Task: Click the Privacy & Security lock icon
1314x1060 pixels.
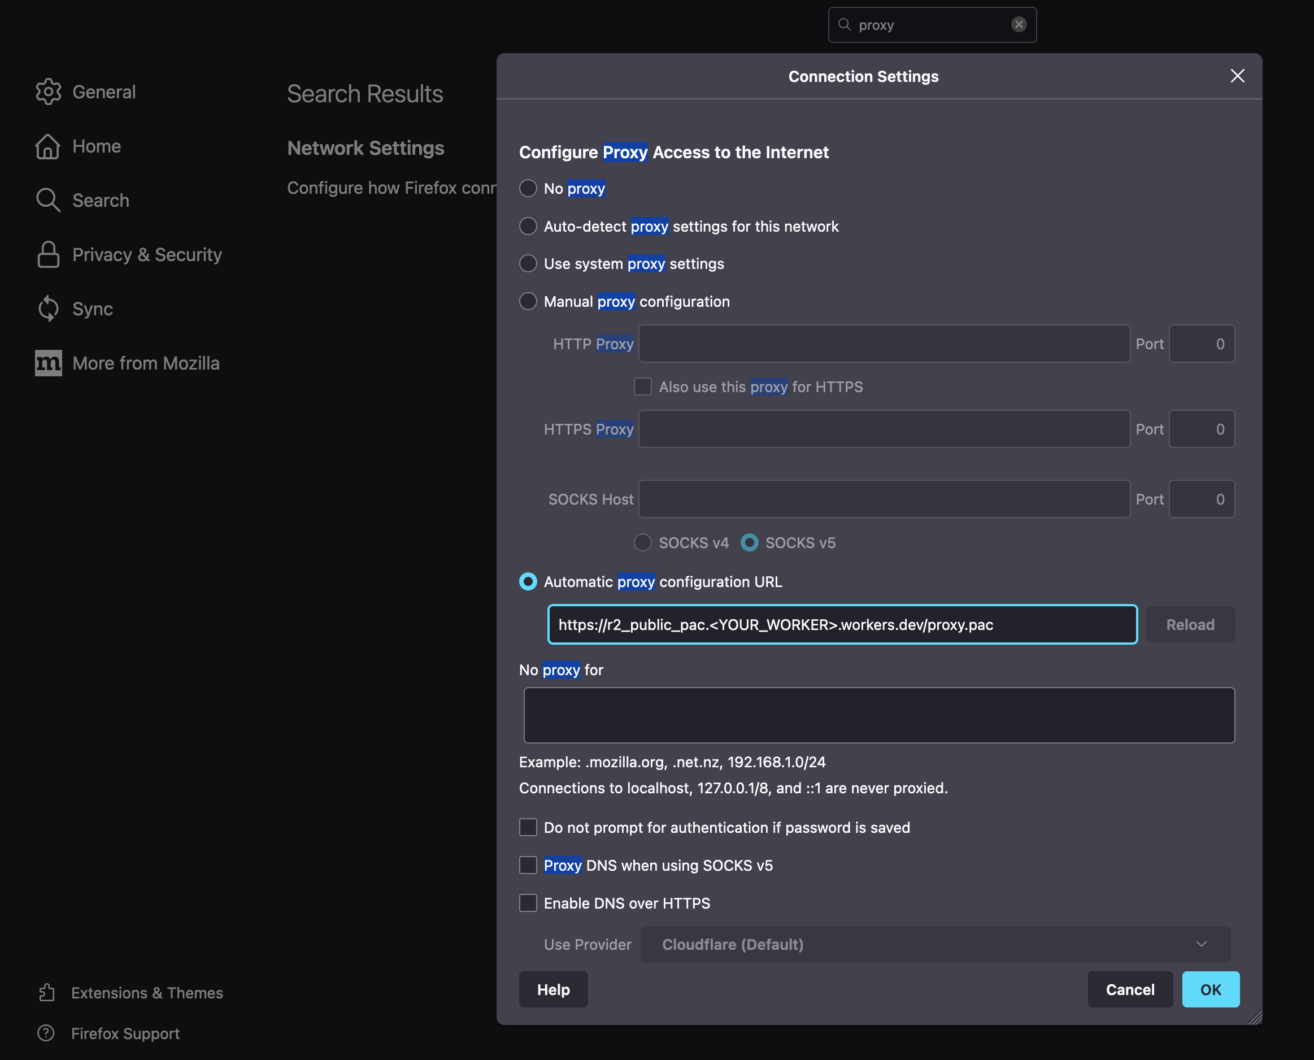Action: (x=48, y=255)
